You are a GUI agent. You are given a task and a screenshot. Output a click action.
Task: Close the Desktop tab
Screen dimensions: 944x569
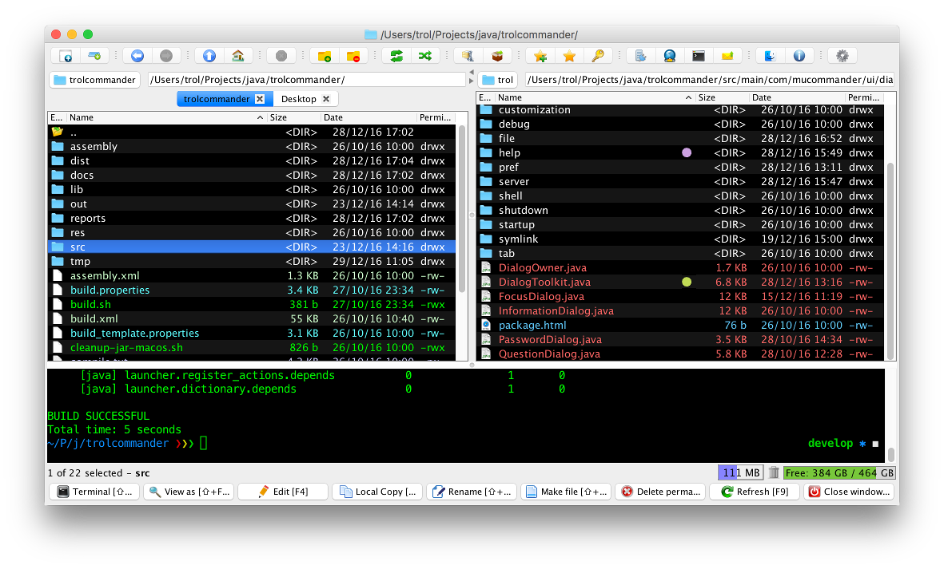pyautogui.click(x=326, y=99)
